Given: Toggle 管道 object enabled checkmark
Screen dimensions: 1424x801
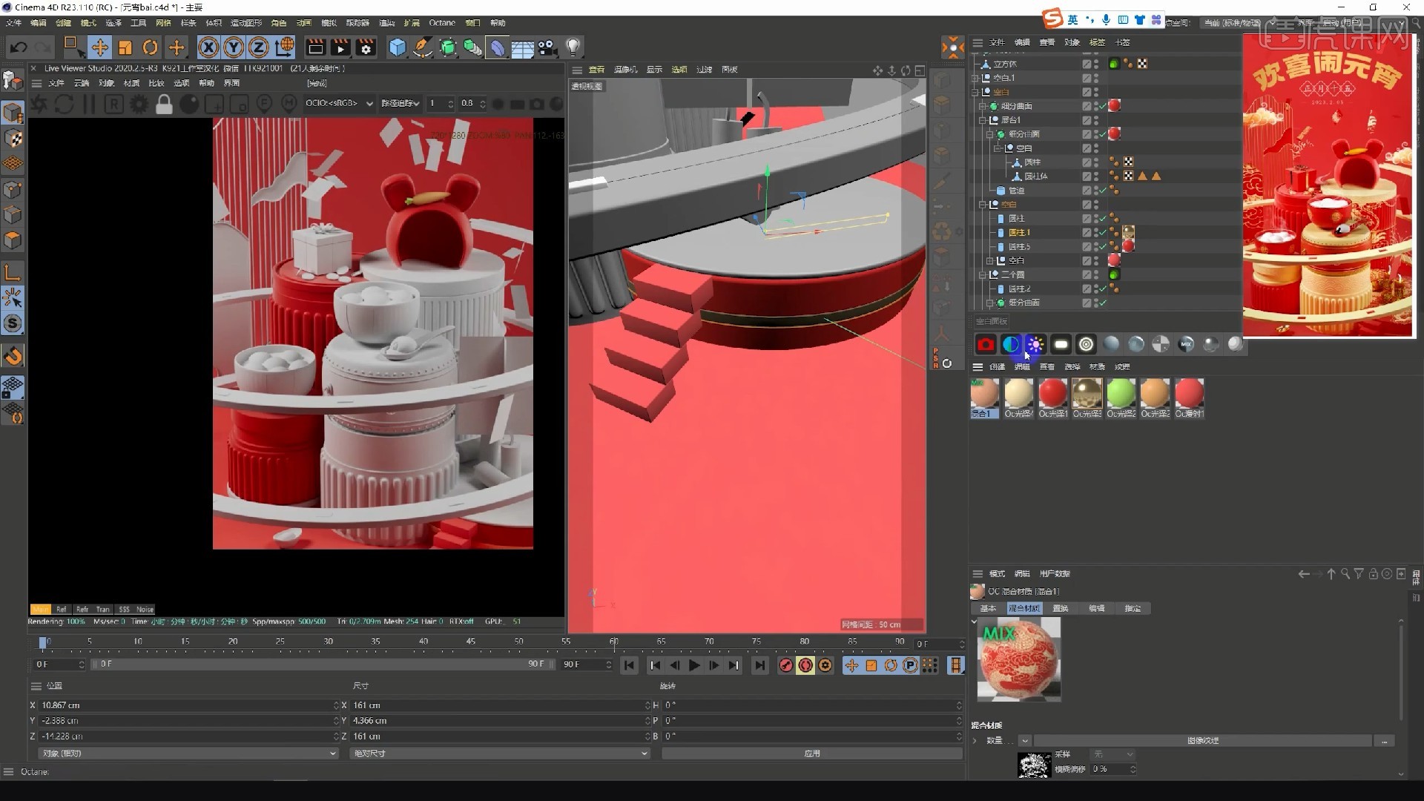Looking at the screenshot, I should point(1103,191).
